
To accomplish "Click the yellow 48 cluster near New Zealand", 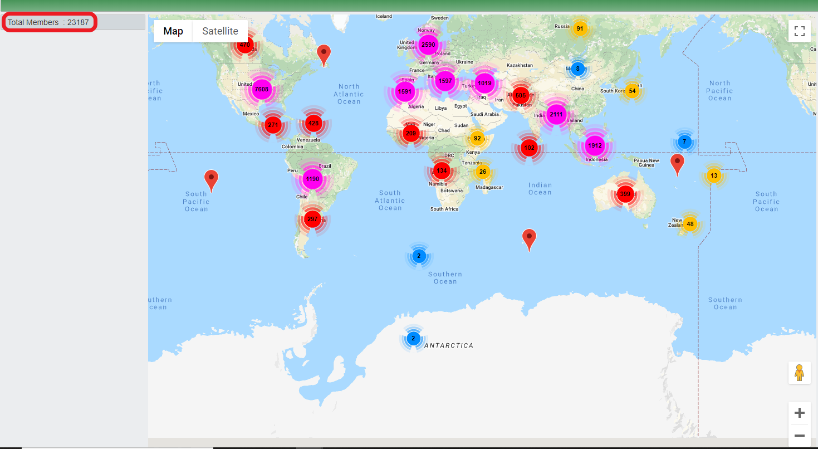I will (x=690, y=224).
